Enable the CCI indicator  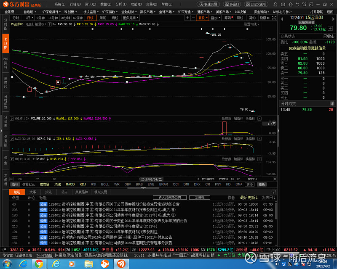tap(176, 185)
